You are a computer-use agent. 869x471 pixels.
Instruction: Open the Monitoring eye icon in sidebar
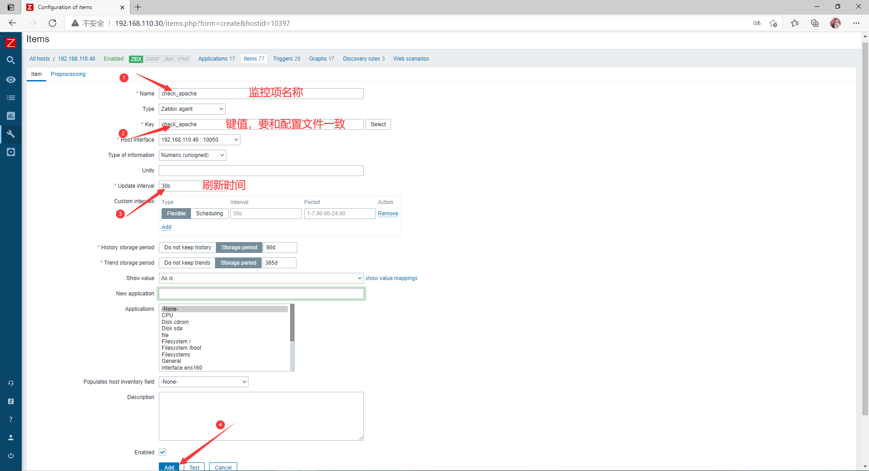point(11,80)
